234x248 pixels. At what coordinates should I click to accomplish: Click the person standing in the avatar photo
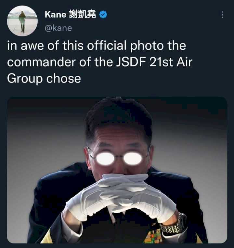22,22
